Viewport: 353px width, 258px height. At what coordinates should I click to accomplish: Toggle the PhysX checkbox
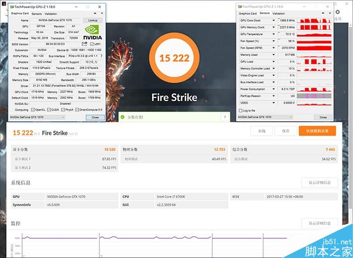pos(63,110)
